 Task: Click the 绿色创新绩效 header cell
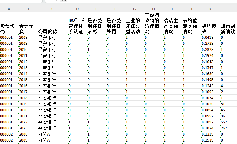point(229,23)
